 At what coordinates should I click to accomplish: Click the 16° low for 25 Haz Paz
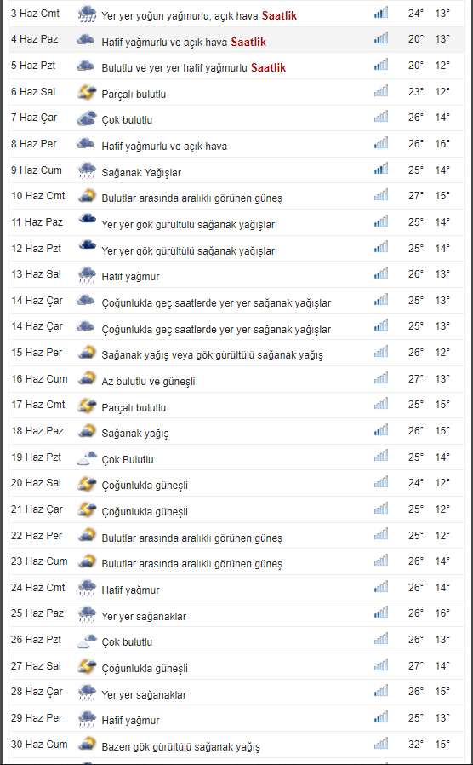[442, 613]
